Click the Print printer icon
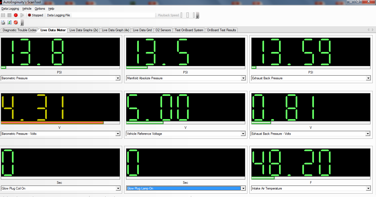This screenshot has height=197, width=376. click(x=3, y=22)
